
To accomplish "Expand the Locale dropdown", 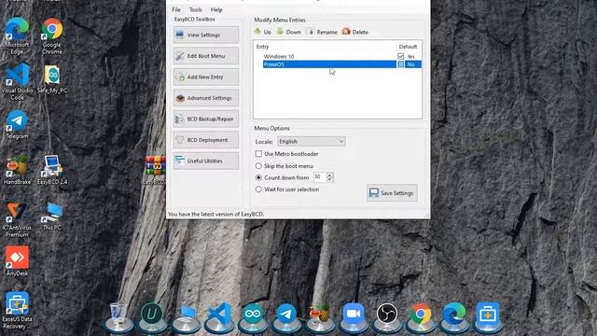I will click(x=312, y=141).
